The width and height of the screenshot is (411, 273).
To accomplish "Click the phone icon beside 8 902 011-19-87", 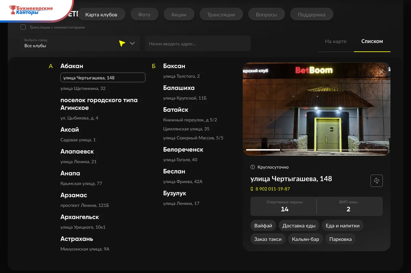I will 252,189.
